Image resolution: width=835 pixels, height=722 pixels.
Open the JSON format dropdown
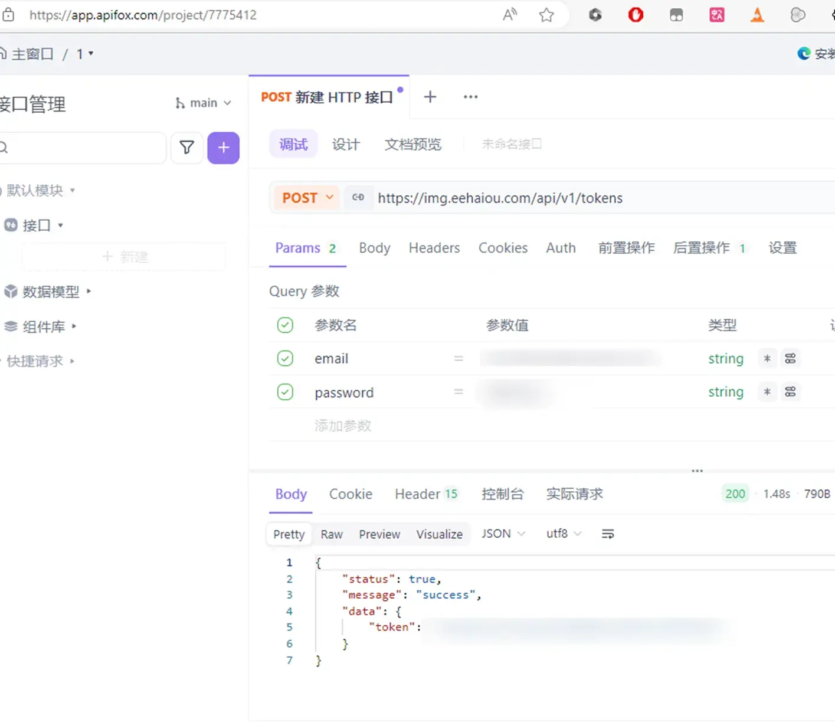(503, 534)
